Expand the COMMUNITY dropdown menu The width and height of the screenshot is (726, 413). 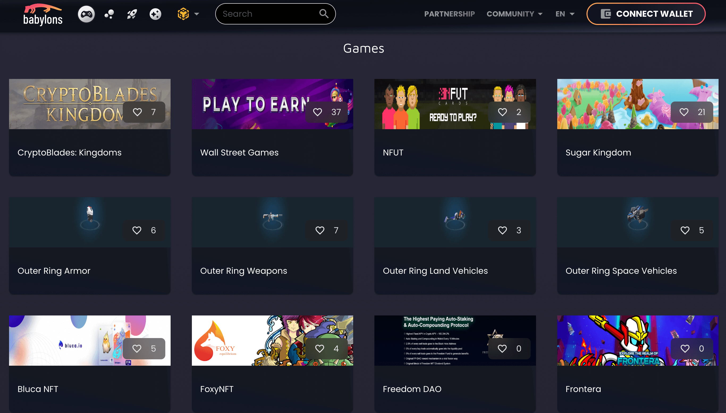(514, 14)
